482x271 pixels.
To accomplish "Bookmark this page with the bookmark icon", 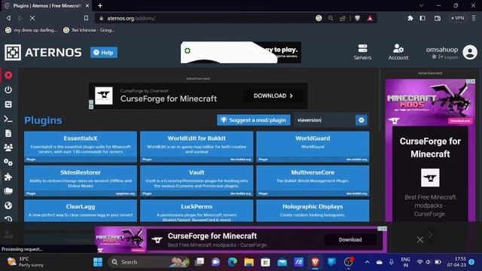I will 86,18.
